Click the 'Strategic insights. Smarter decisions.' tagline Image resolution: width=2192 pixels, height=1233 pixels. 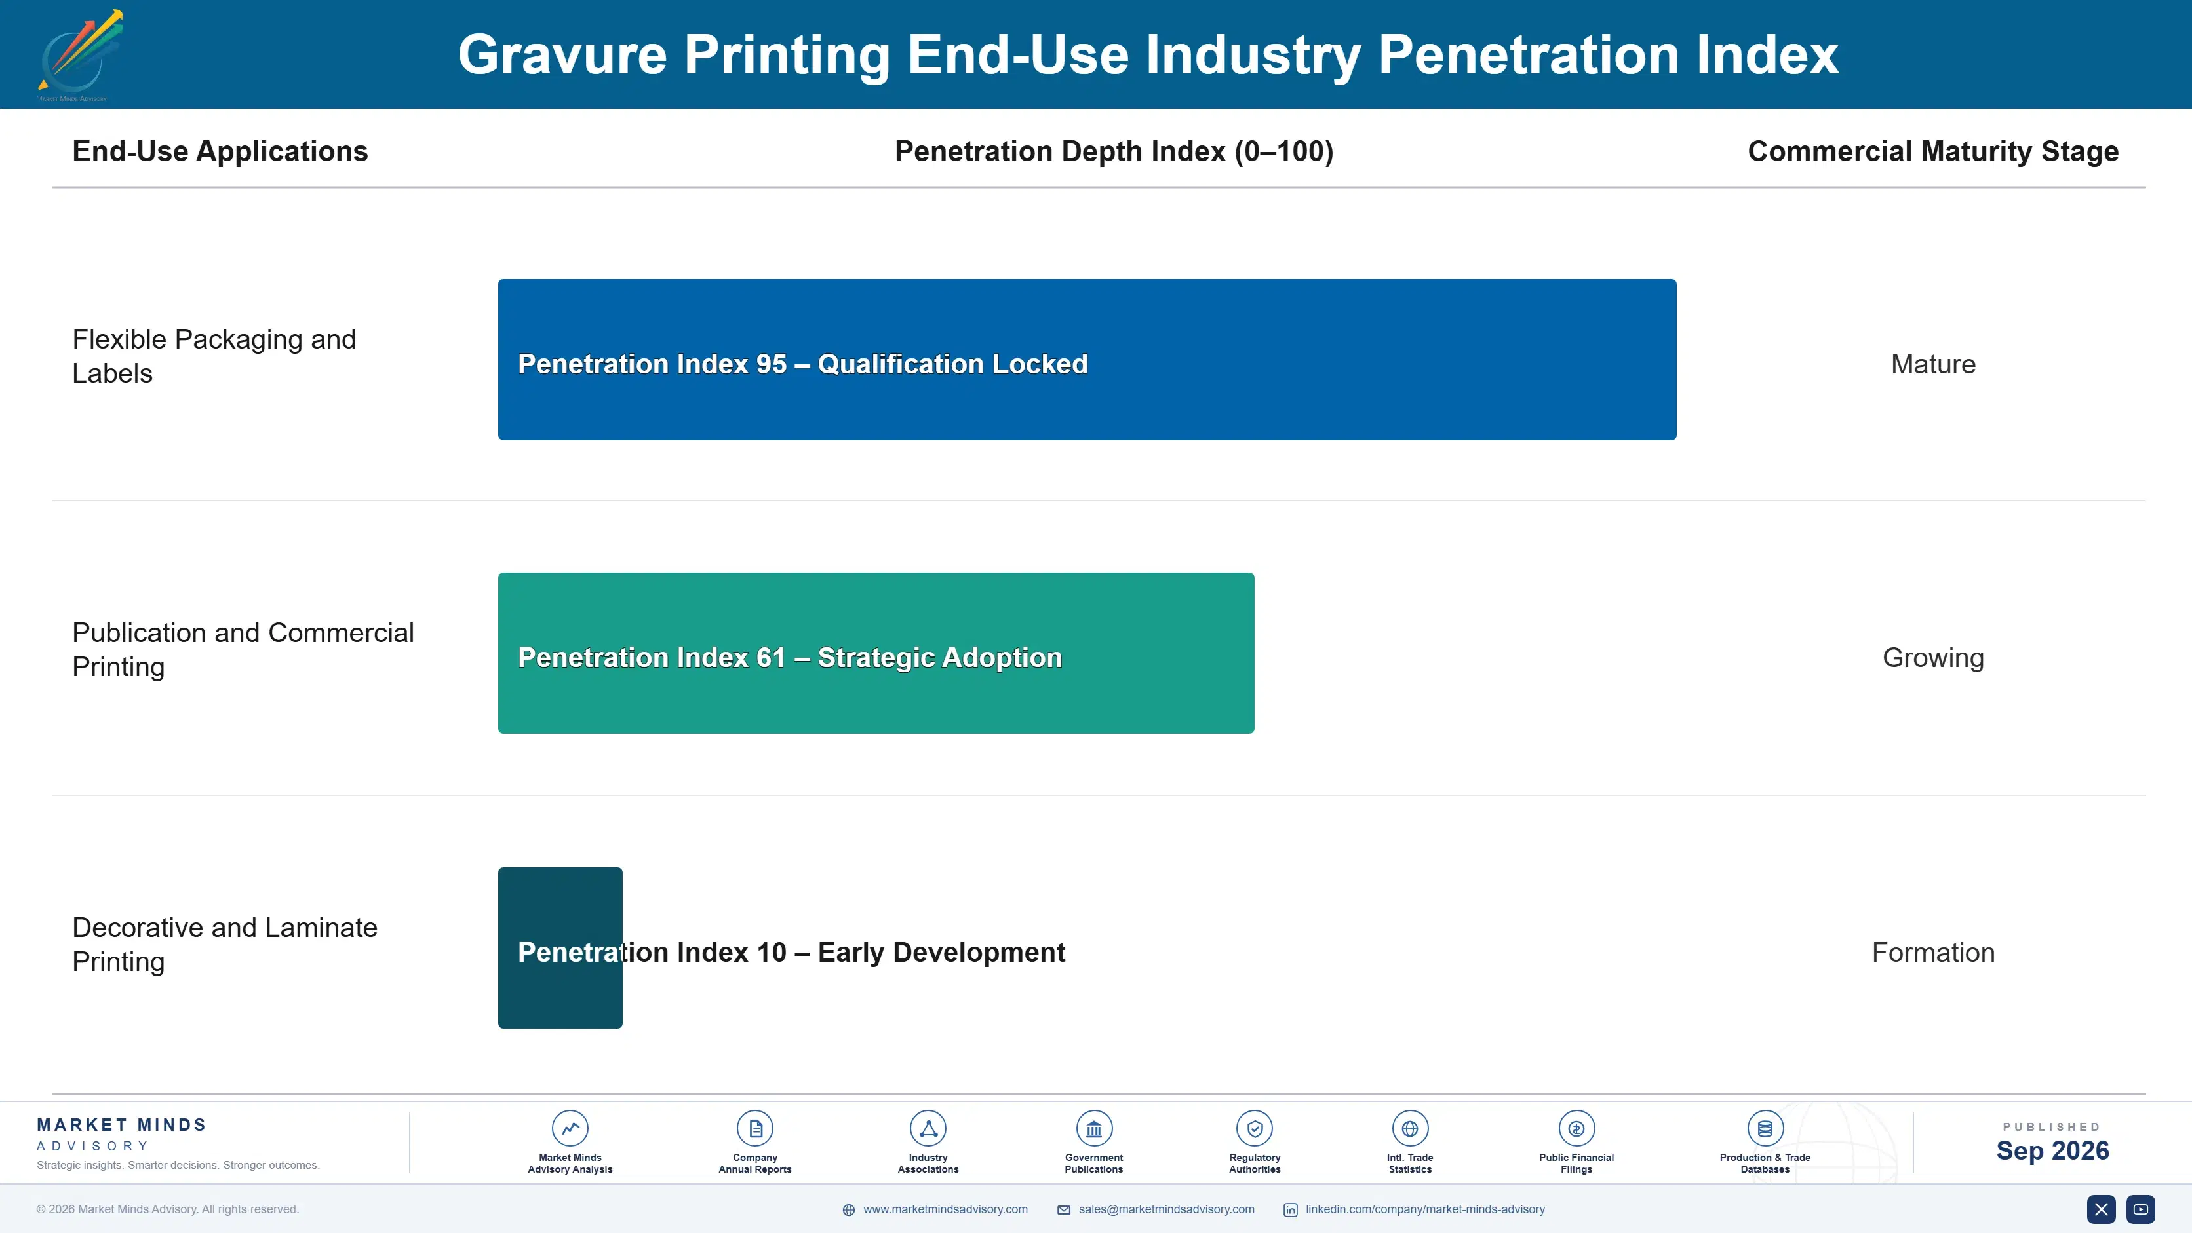178,1165
